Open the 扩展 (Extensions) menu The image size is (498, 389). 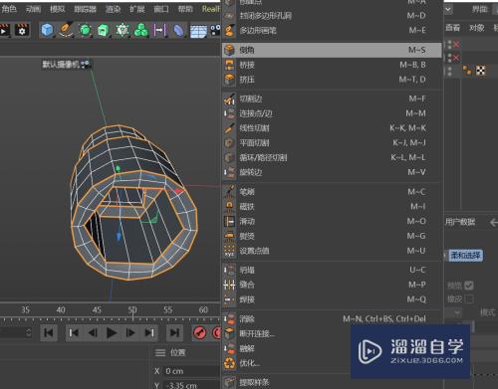pos(137,9)
